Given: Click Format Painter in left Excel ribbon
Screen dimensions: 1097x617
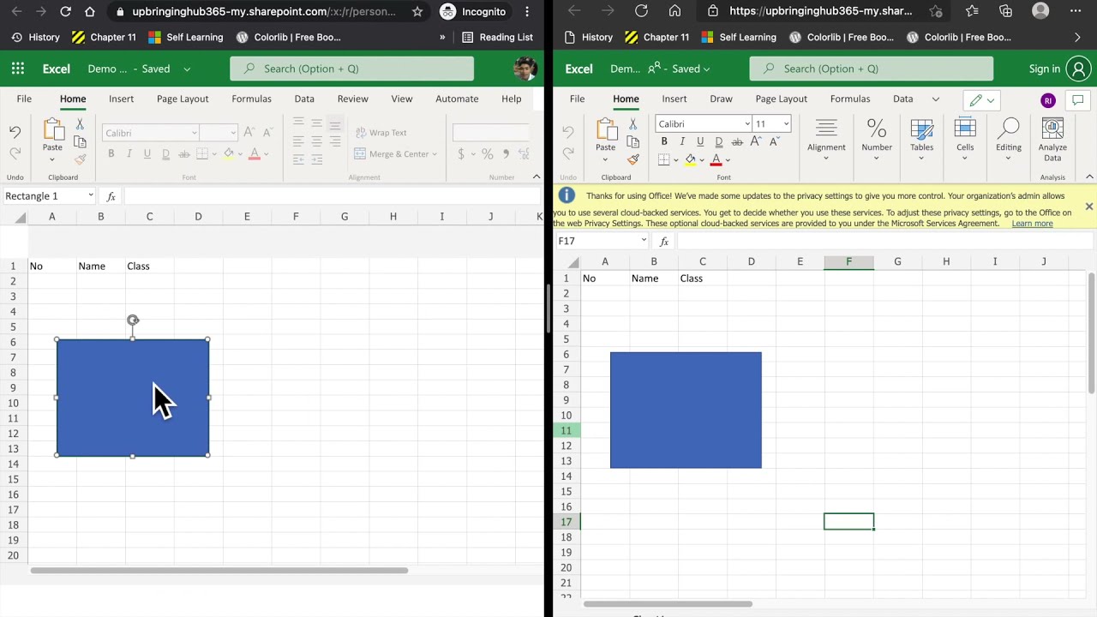Looking at the screenshot, I should tap(80, 159).
